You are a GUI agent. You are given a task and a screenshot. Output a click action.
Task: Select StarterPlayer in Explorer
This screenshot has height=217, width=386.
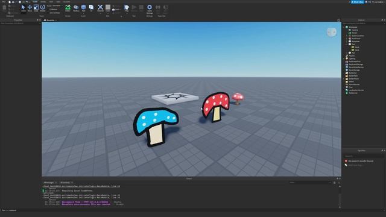point(354,78)
